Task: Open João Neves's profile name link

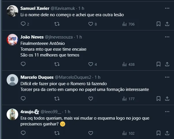Action: [x=31, y=37]
